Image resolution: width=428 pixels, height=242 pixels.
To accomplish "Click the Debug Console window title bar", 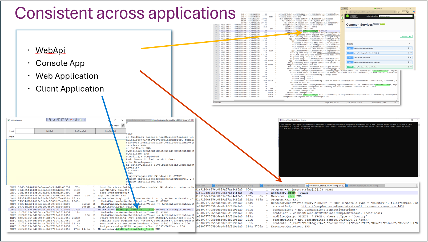I will pyautogui.click(x=349, y=120).
